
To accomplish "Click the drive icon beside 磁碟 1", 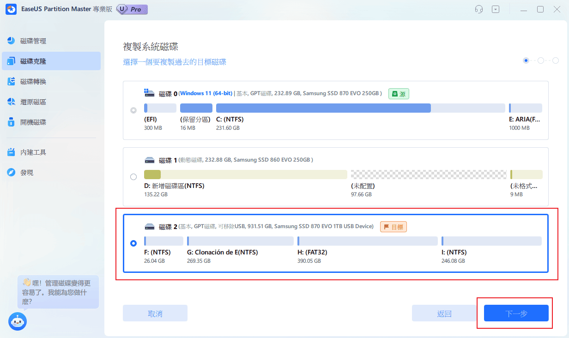I will (149, 160).
